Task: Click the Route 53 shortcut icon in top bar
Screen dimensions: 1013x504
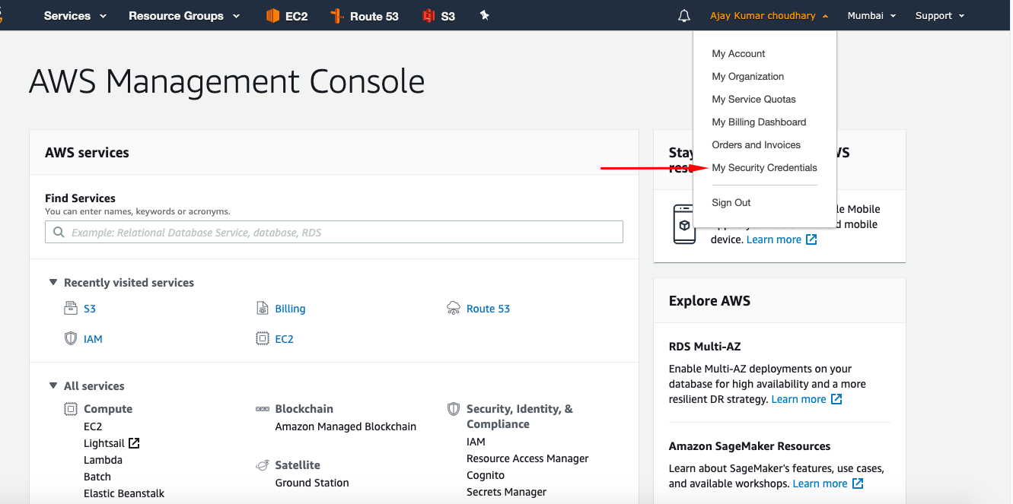Action: click(x=336, y=15)
